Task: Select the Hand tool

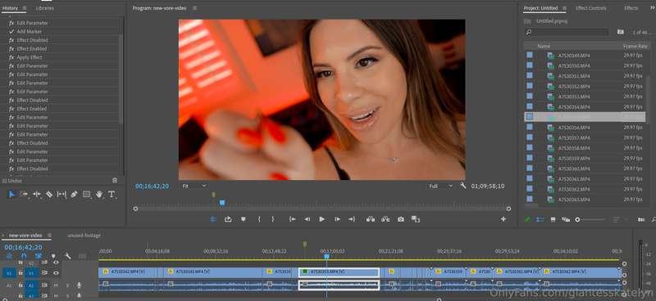Action: [x=99, y=194]
